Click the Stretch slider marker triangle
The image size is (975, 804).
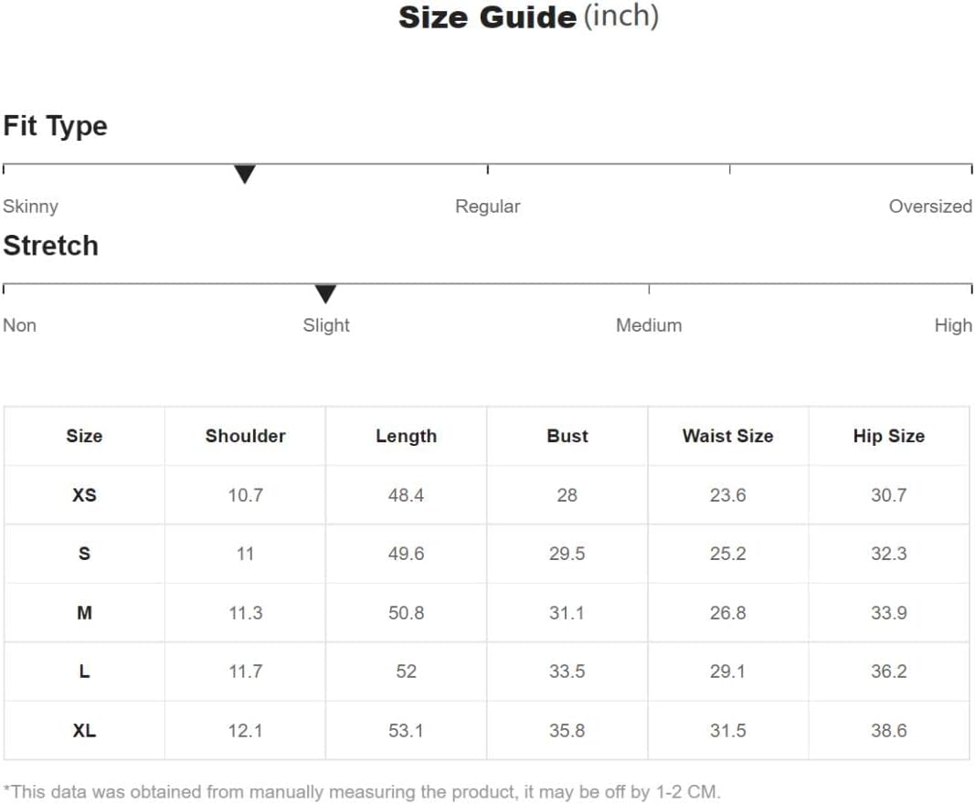pos(325,293)
